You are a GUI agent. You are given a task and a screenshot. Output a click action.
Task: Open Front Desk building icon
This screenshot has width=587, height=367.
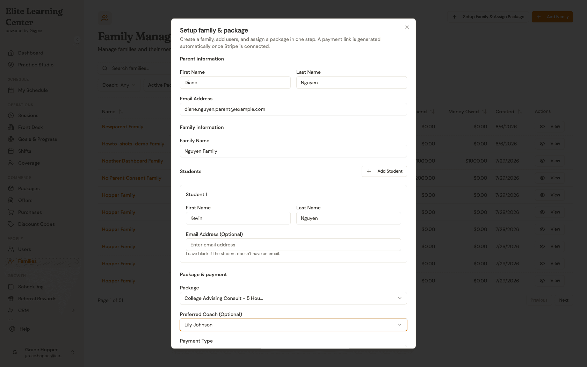pyautogui.click(x=11, y=127)
